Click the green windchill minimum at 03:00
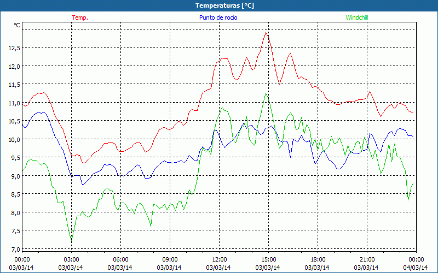The height and width of the screenshot is (273, 438). 71,241
